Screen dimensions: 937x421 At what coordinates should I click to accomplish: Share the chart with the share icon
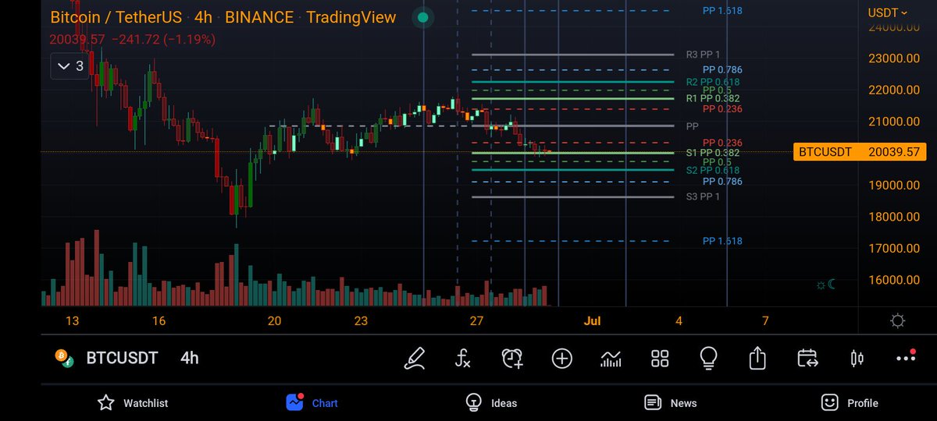pos(757,358)
